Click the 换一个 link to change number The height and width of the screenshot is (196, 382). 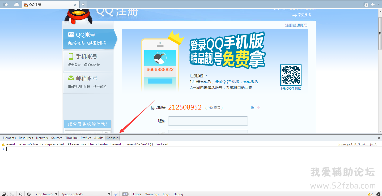[255, 108]
